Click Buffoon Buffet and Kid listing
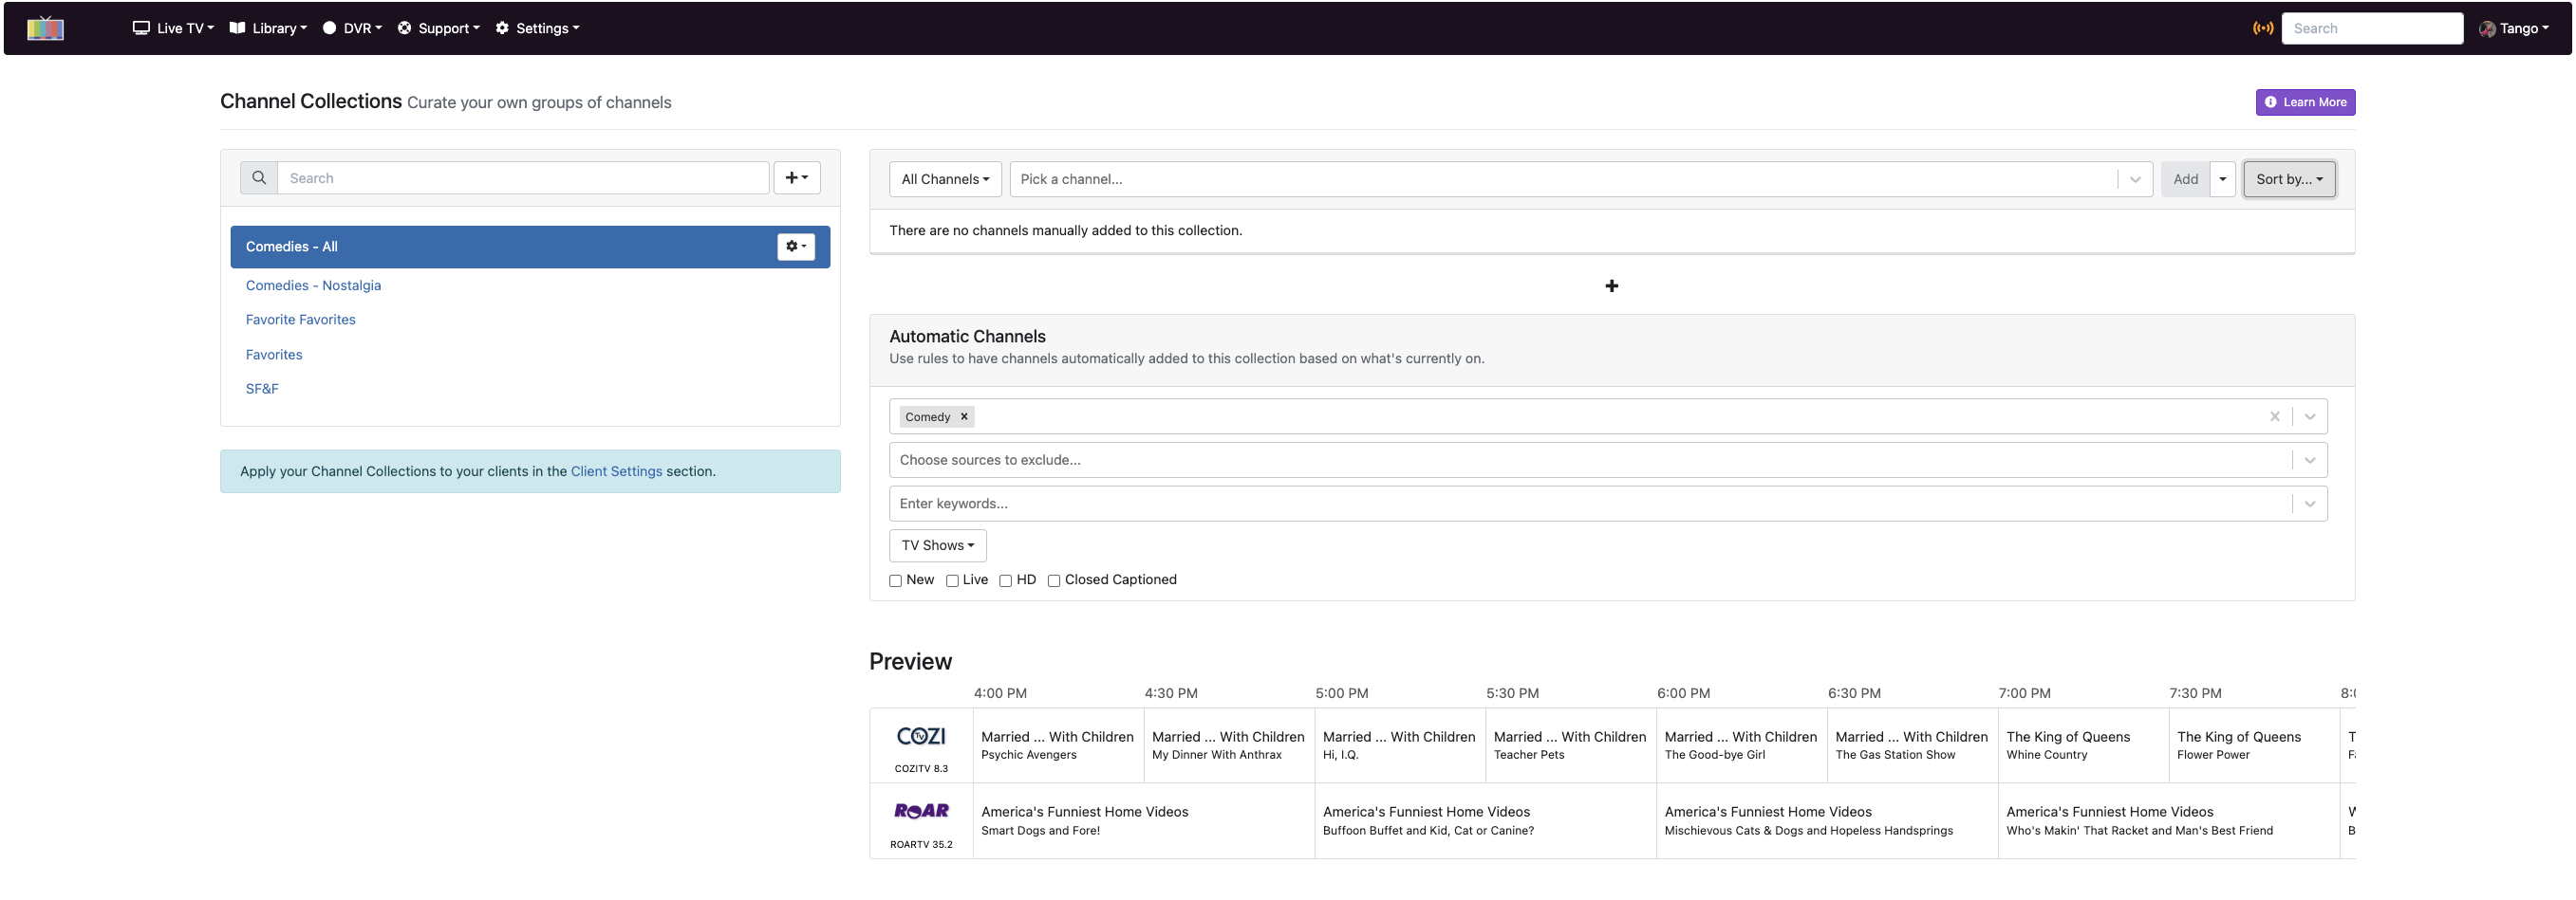This screenshot has height=900, width=2576. coord(1485,821)
